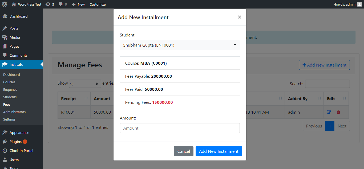Click the Media icon in sidebar

tap(5, 37)
